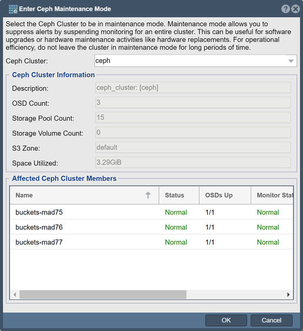The image size is (303, 331).
Task: Click the Storage Pool Count field
Action: [193, 118]
